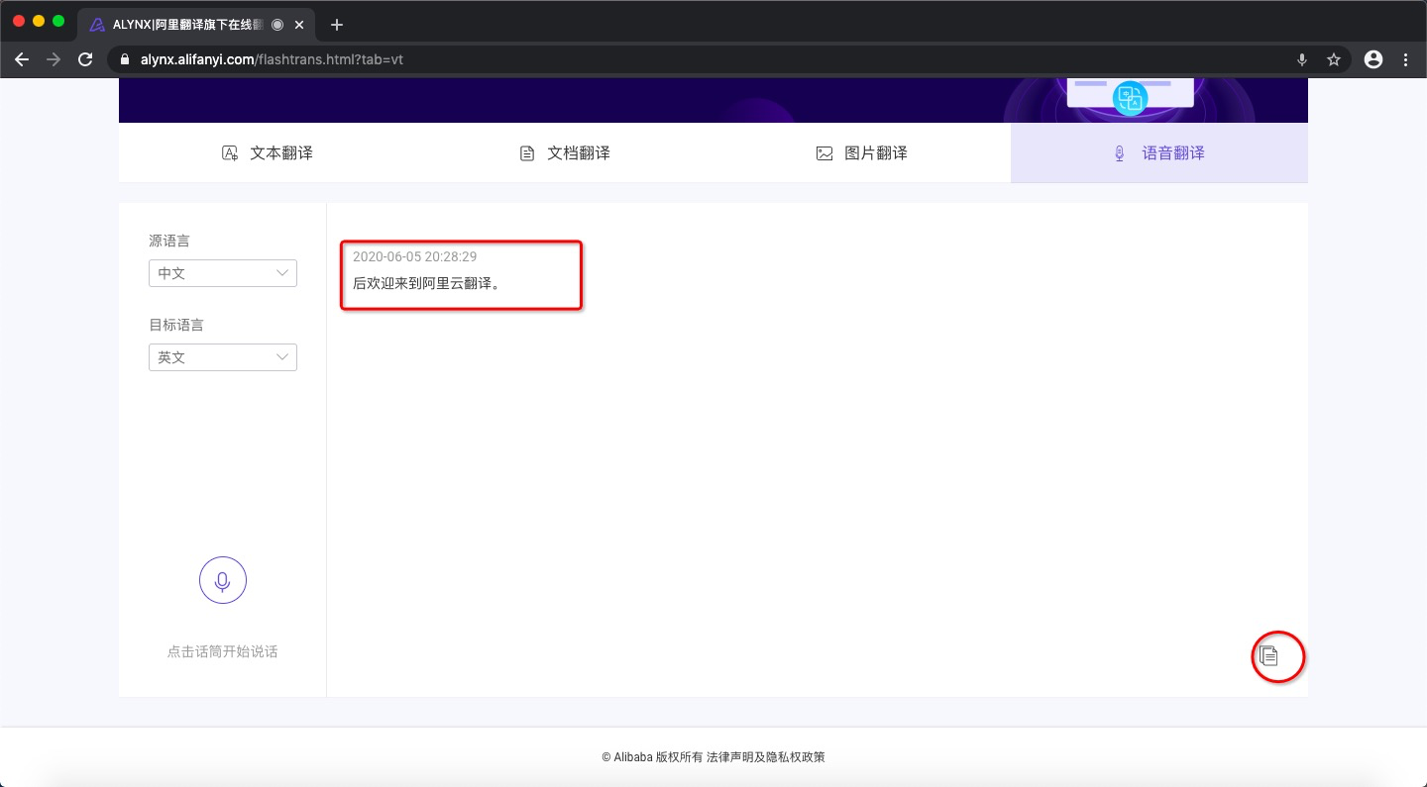Open the 源语言 dropdown showing 中文

(x=223, y=273)
